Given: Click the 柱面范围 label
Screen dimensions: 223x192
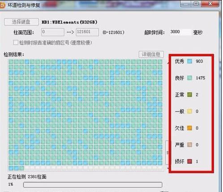Looking at the screenshot, I should (x=24, y=32).
